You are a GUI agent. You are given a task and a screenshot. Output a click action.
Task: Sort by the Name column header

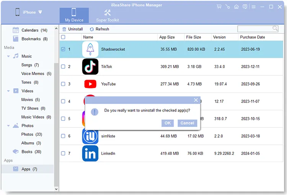[88, 37]
